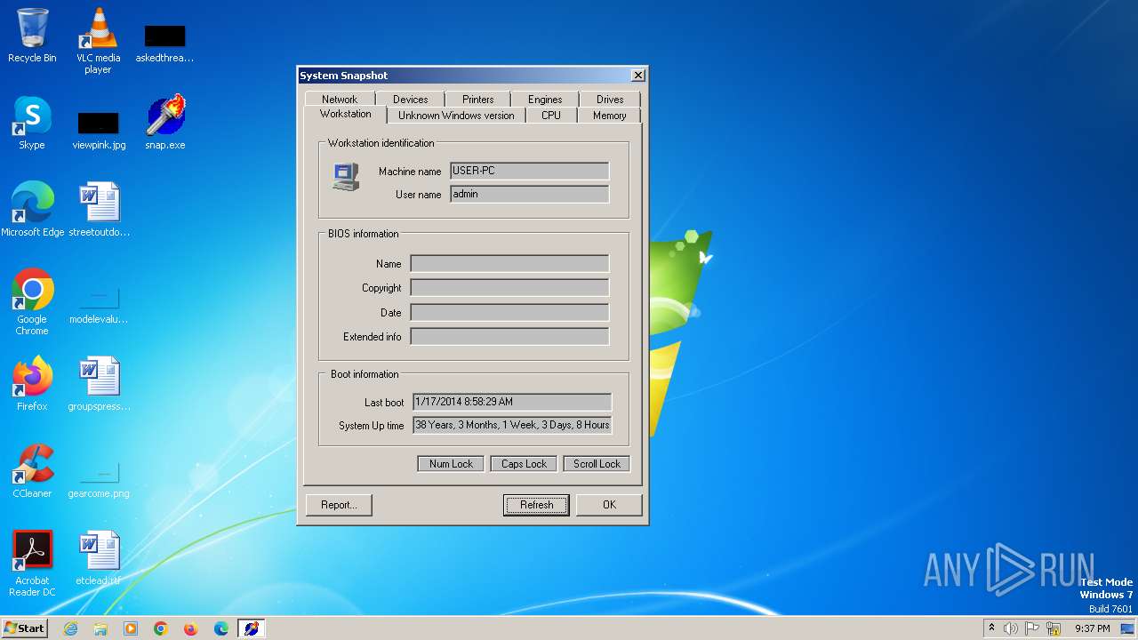Open CCleaner desktop shortcut
The width and height of the screenshot is (1138, 640).
pos(32,471)
